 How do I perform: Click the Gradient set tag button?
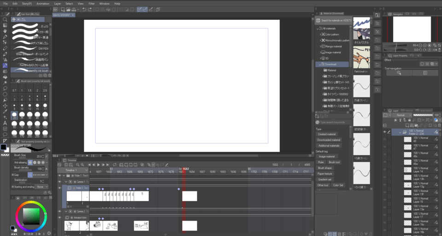pyautogui.click(x=325, y=180)
